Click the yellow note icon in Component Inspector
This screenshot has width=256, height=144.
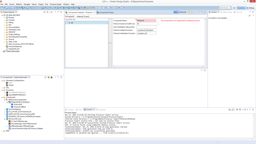(189, 12)
